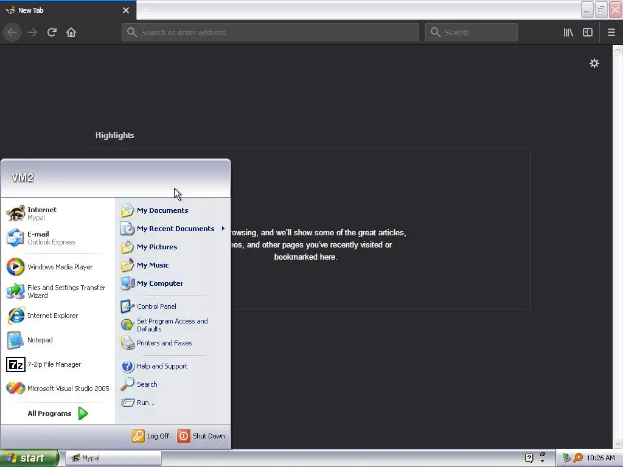Open the Run dialog

173,403
